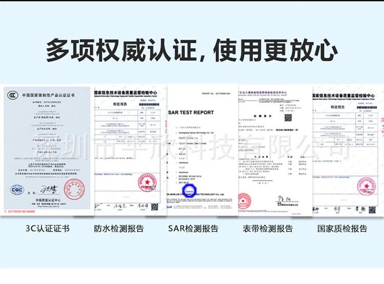The height and width of the screenshot is (284, 384).
Task: Click the red star stamp on 国家质检报告
Action: point(367,186)
